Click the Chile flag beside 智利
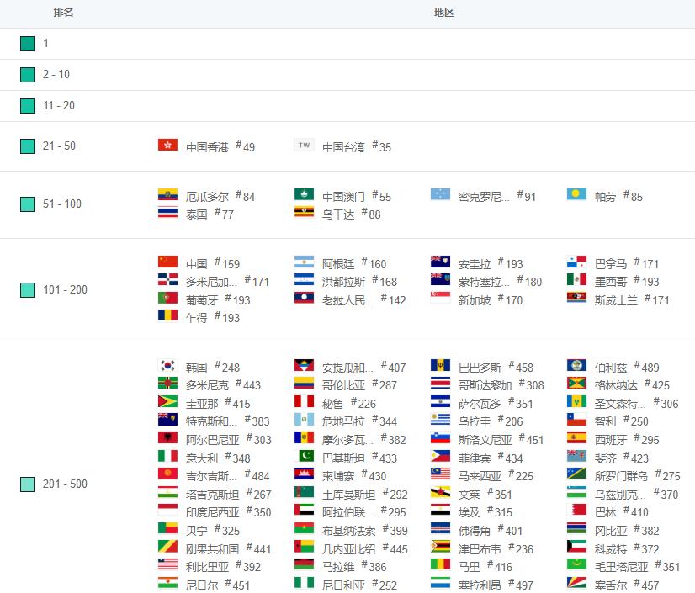695x593 pixels. click(576, 419)
